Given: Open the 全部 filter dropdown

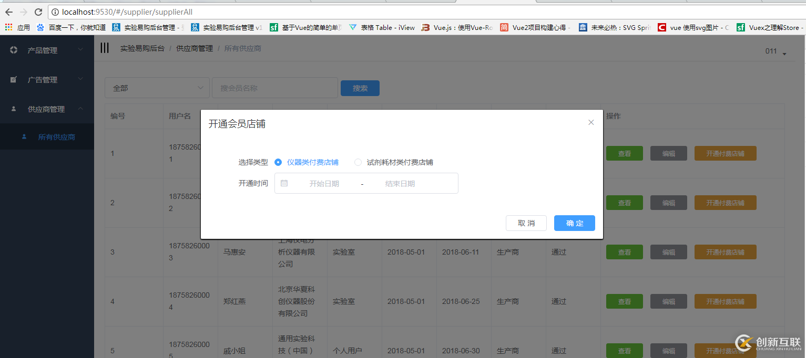Looking at the screenshot, I should [x=157, y=88].
